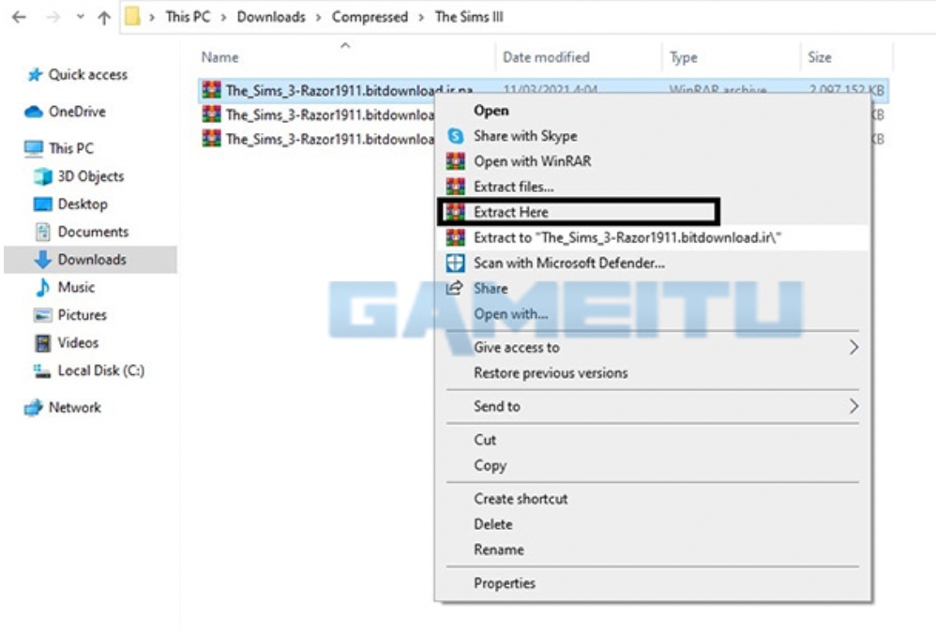The height and width of the screenshot is (634, 936).
Task: Choose Extract files... in context menu
Action: click(513, 187)
